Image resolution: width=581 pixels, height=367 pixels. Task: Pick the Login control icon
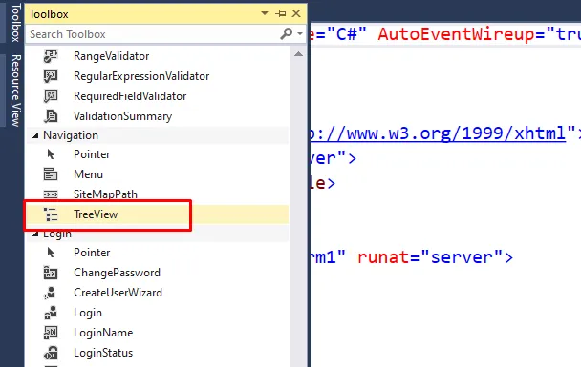coord(51,313)
